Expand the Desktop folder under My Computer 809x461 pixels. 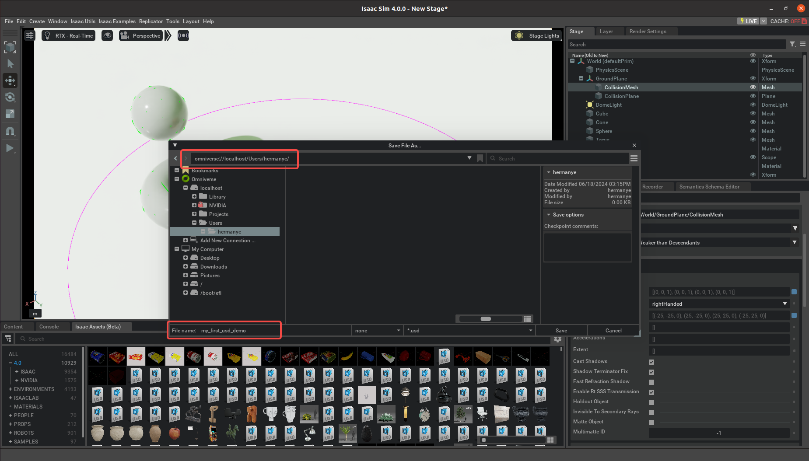[186, 258]
